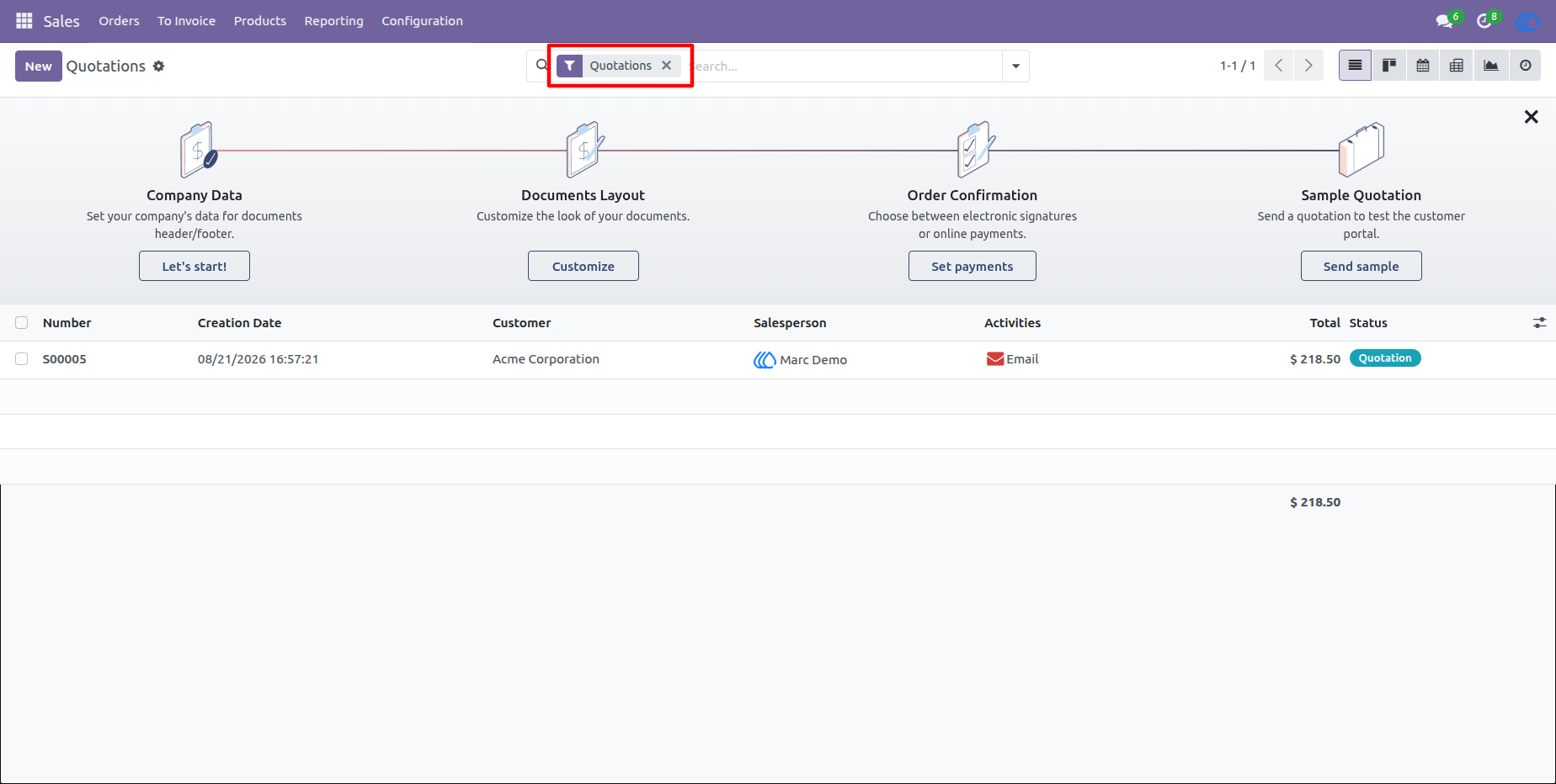Open the 1-1 / 1 pager counter
This screenshot has width=1556, height=784.
coord(1238,66)
